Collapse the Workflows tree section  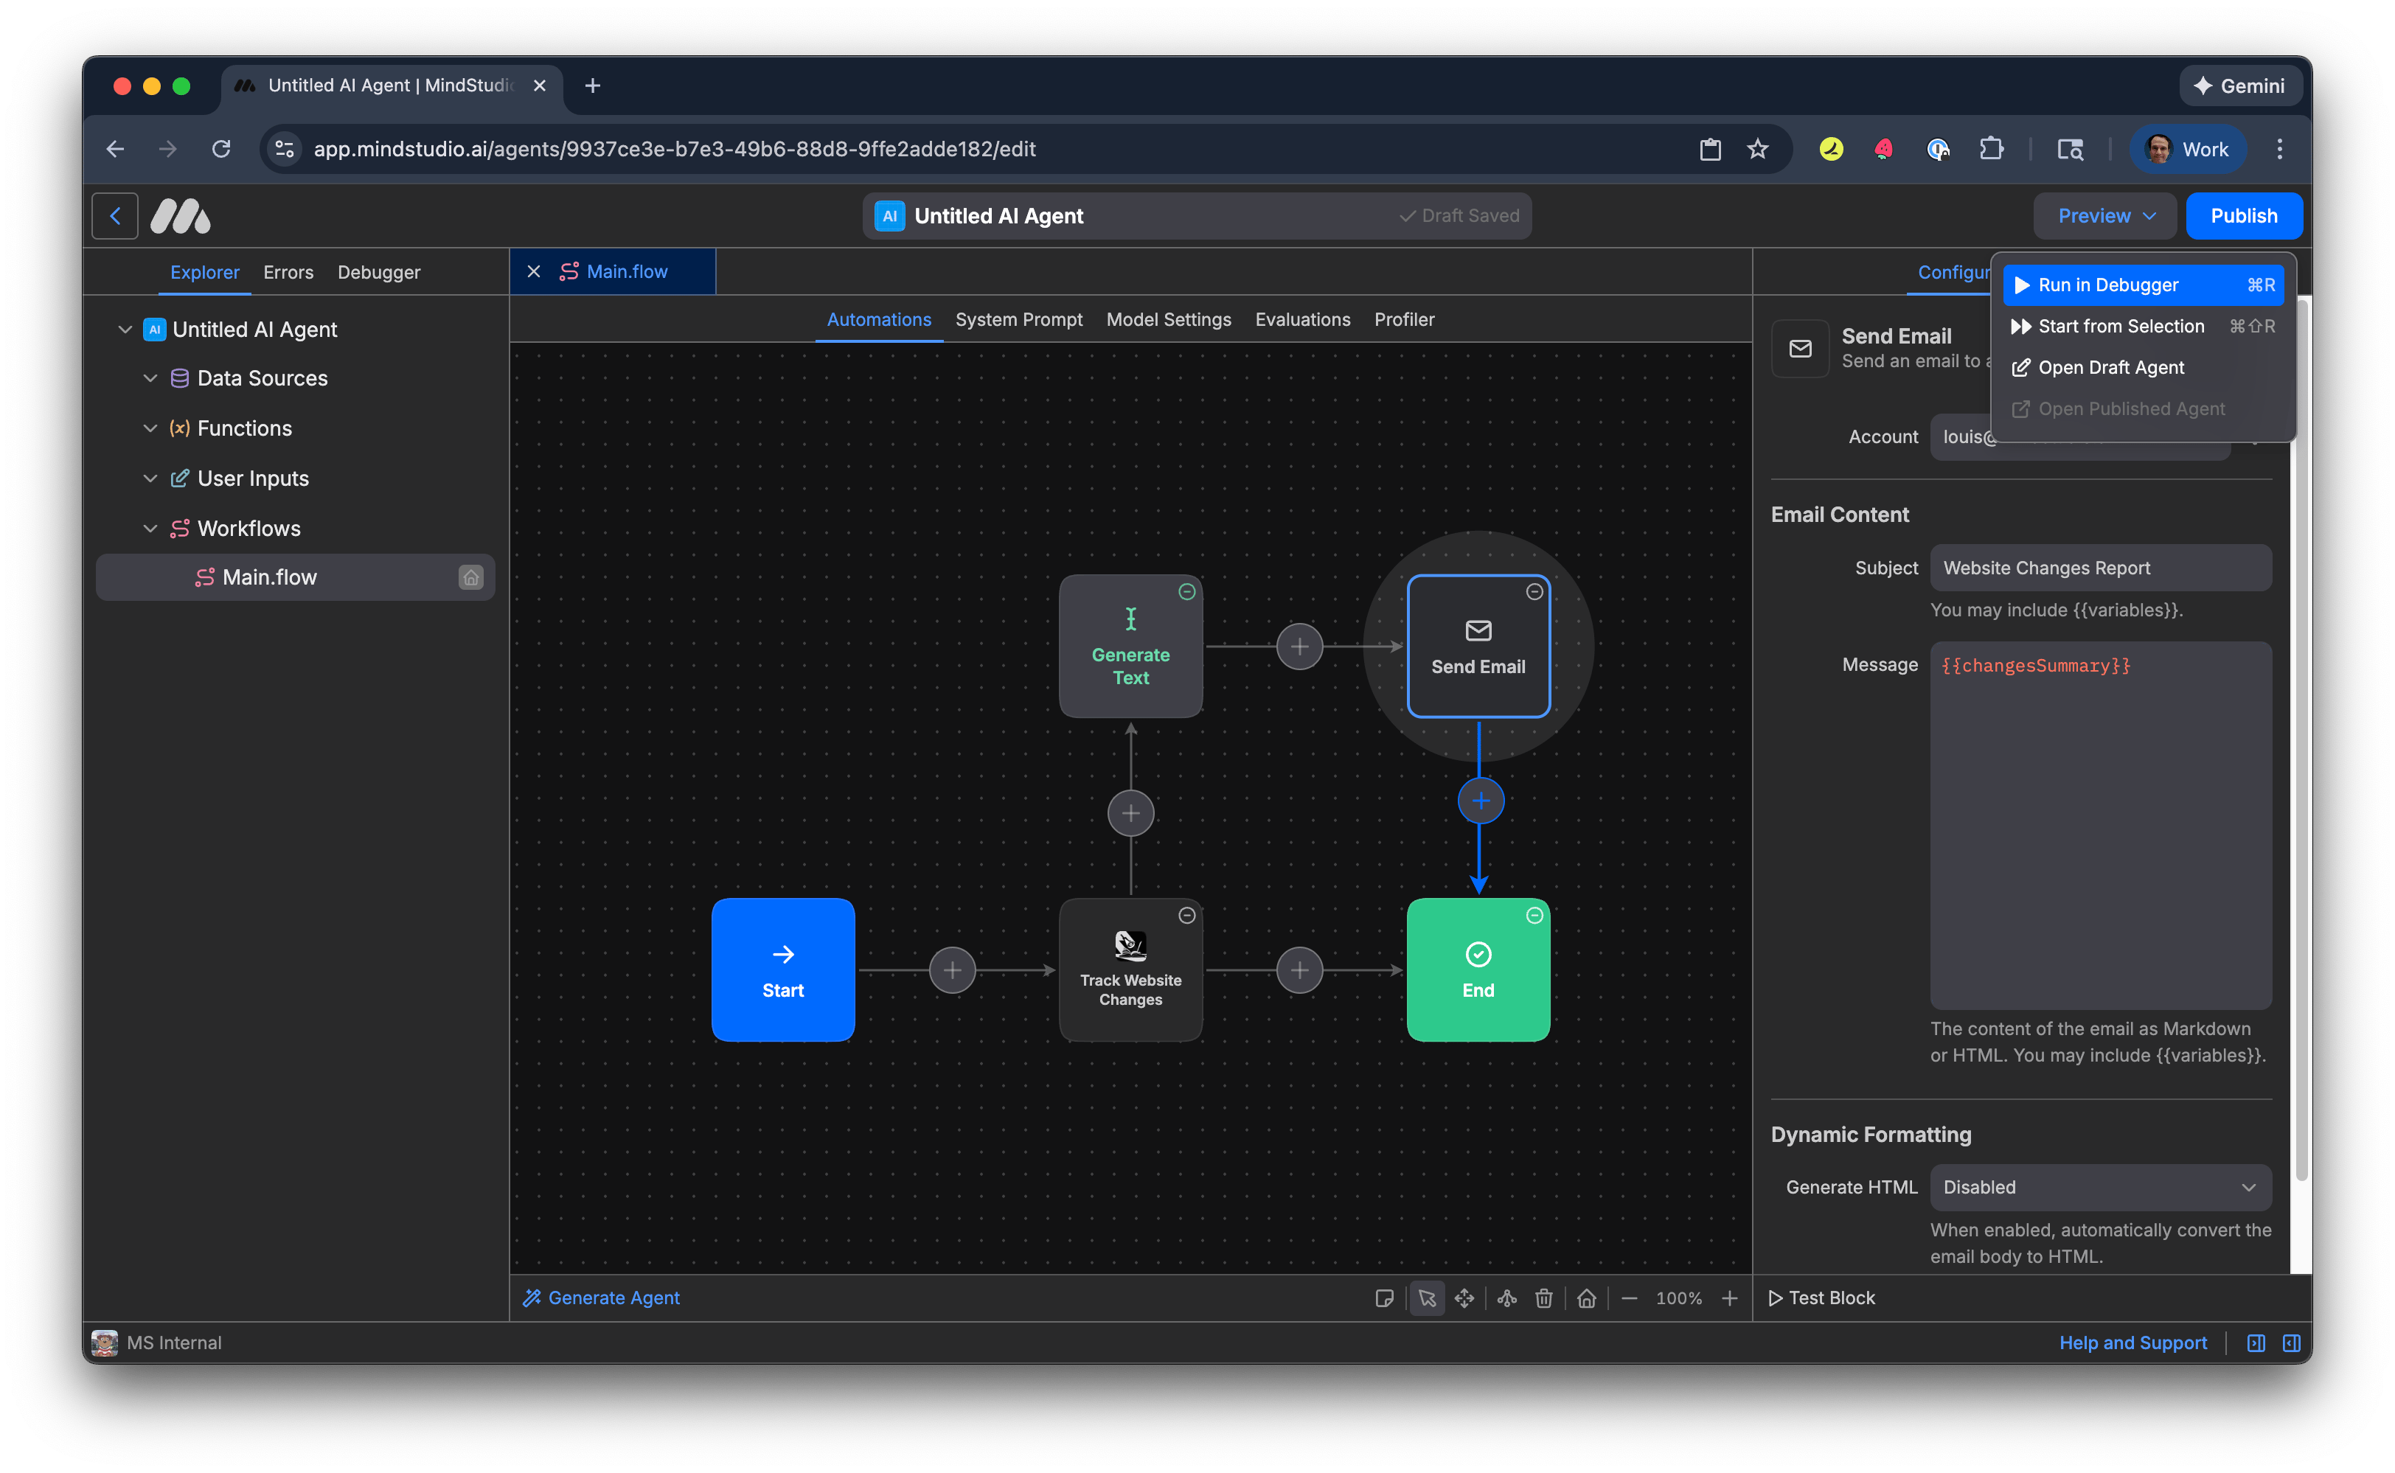[150, 528]
